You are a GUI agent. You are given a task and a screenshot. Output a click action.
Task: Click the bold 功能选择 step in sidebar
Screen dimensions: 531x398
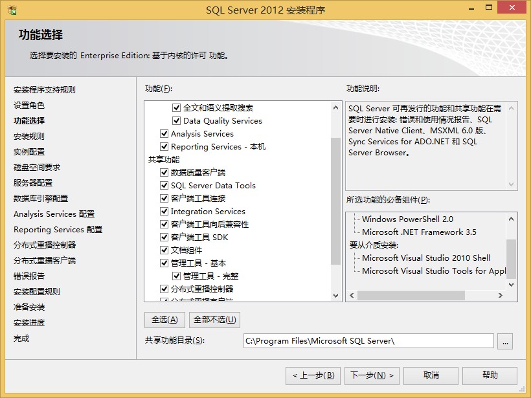pyautogui.click(x=29, y=121)
